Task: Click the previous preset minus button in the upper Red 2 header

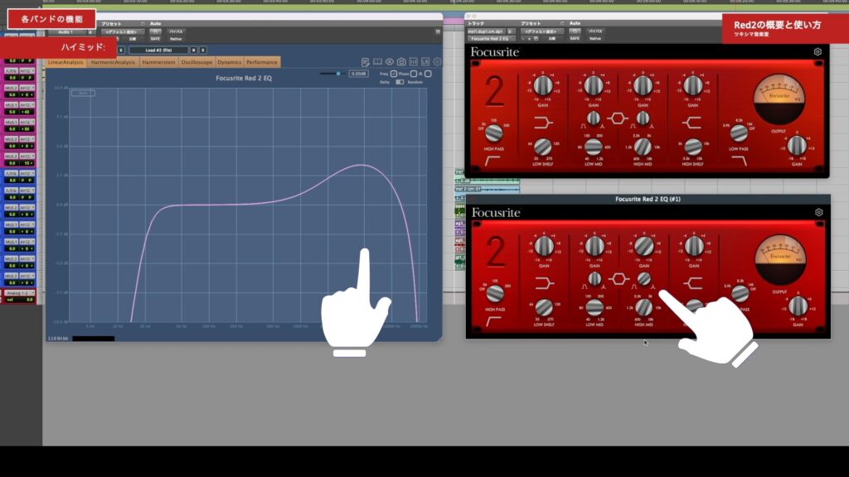Action: click(523, 39)
